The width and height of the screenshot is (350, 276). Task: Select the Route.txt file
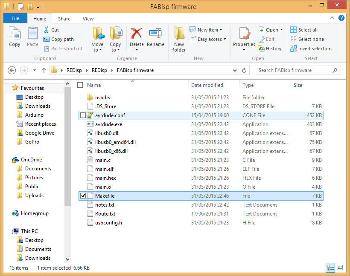tap(201, 214)
